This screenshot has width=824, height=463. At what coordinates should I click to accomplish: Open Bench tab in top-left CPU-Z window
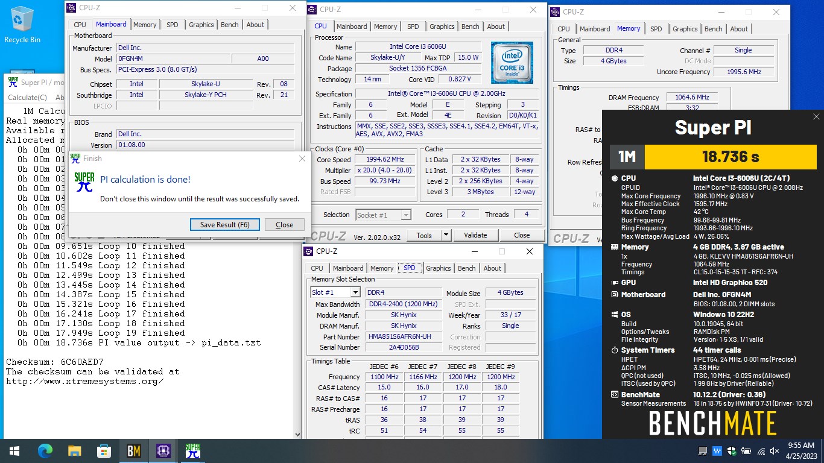coord(229,25)
